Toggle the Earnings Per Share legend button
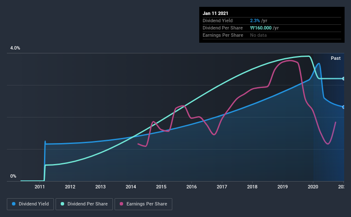This screenshot has height=217, width=351. point(143,204)
